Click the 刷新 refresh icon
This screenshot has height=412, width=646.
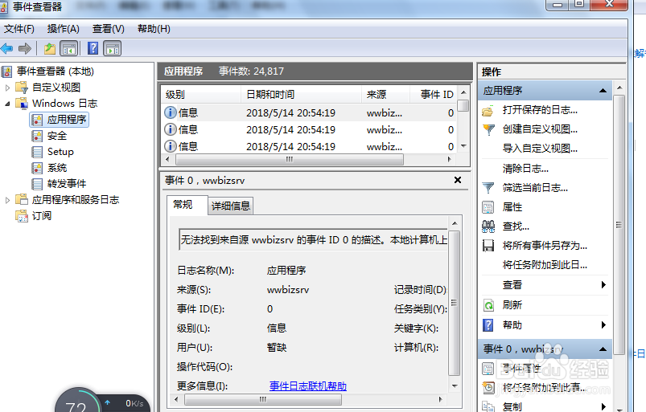point(488,305)
